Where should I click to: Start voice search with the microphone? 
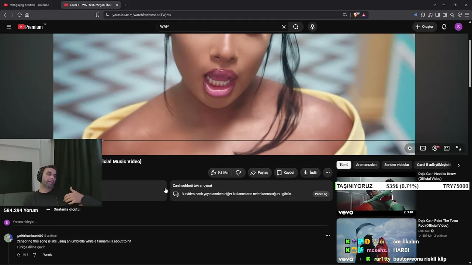(312, 27)
